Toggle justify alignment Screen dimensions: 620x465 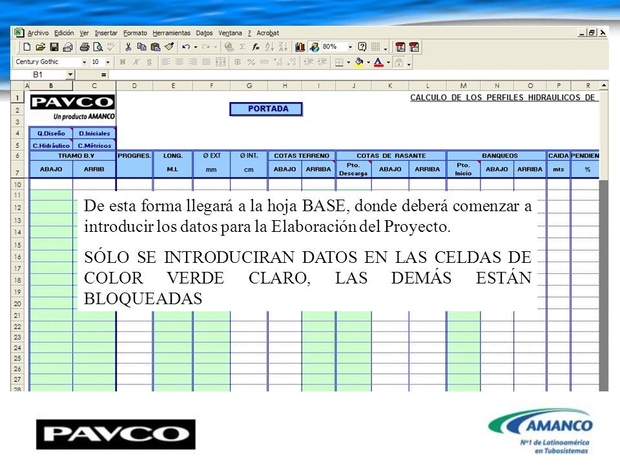[207, 62]
